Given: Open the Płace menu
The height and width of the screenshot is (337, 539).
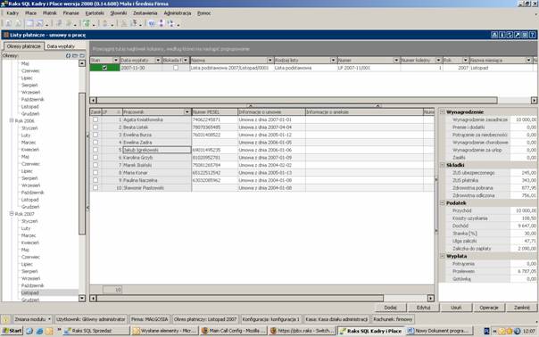Looking at the screenshot, I should point(30,13).
